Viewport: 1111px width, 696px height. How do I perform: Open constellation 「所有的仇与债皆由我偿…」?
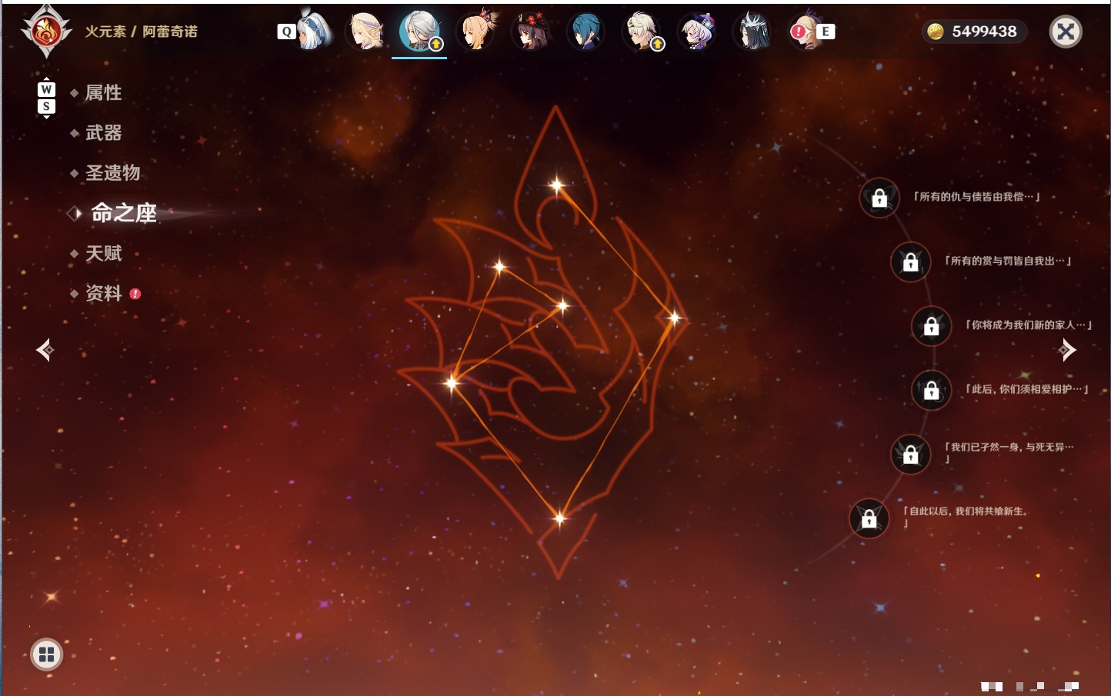pyautogui.click(x=976, y=197)
